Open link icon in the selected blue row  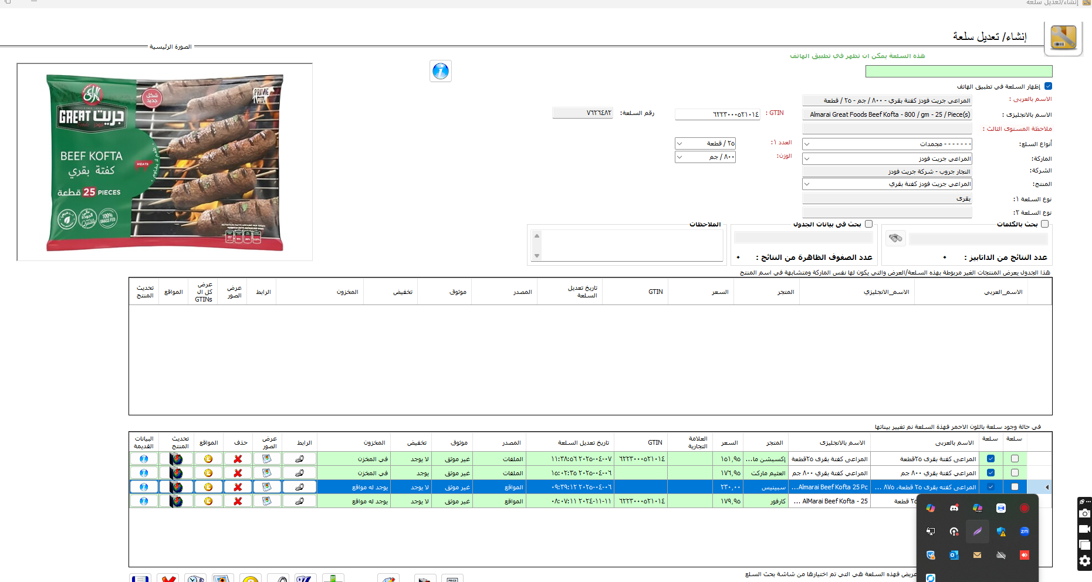[299, 487]
